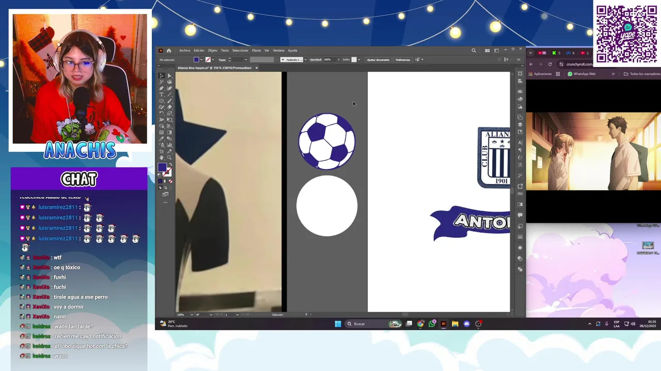Set paint mode to Gradient
This screenshot has width=661, height=371.
click(165, 181)
